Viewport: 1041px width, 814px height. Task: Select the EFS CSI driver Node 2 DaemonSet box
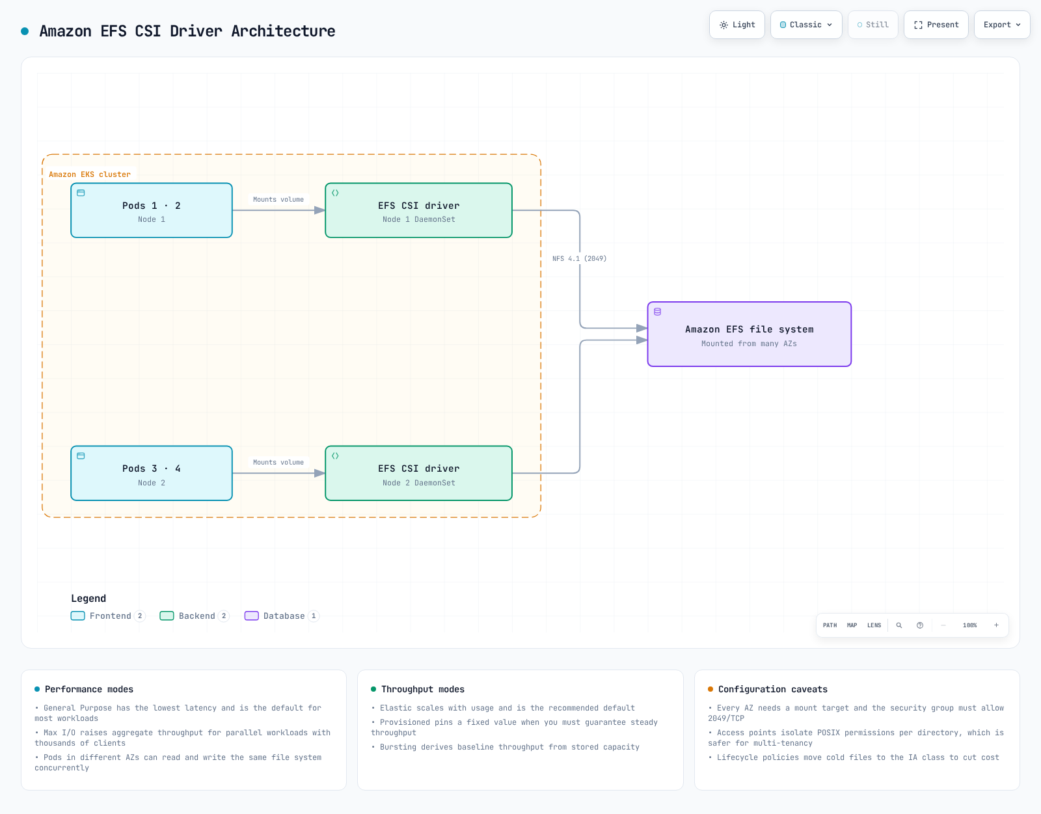pyautogui.click(x=418, y=474)
